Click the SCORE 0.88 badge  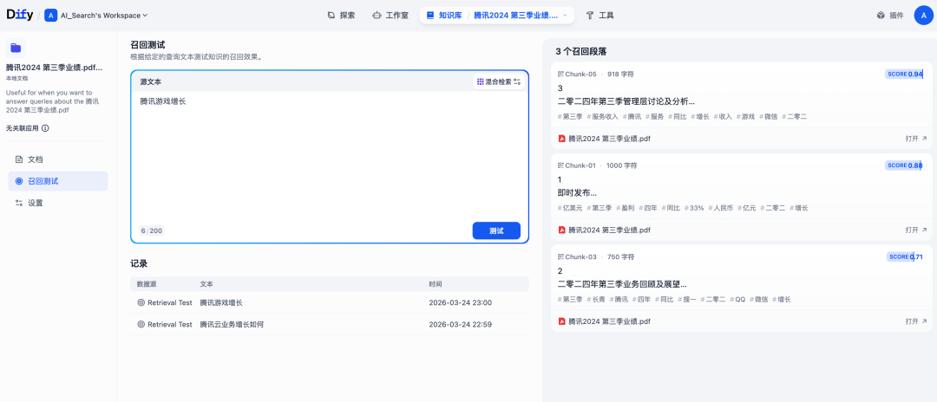point(905,165)
